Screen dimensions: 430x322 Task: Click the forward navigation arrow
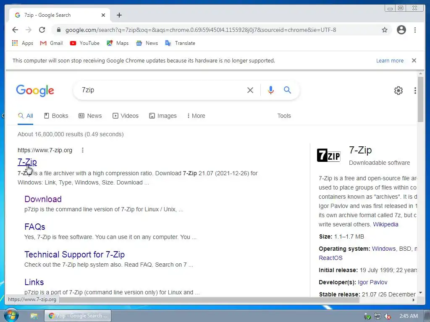29,30
